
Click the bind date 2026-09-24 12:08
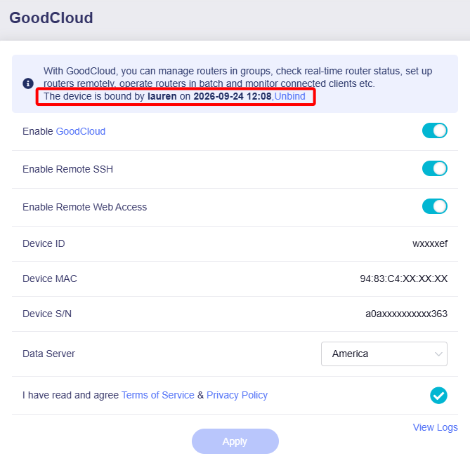pyautogui.click(x=233, y=96)
